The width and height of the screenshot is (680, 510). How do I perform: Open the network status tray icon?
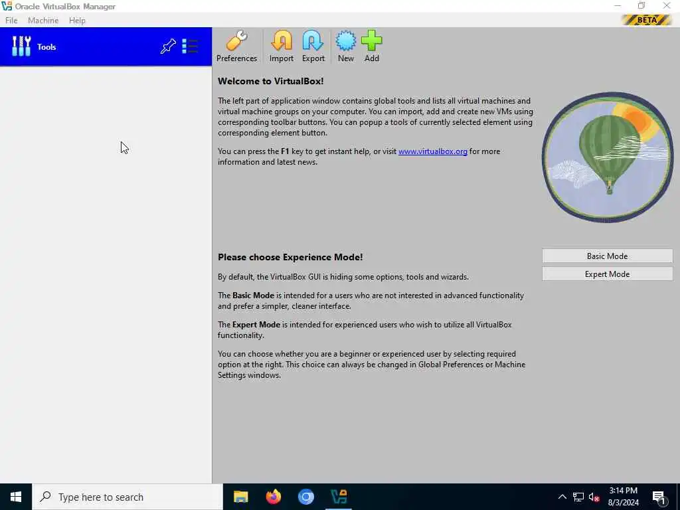pyautogui.click(x=578, y=497)
